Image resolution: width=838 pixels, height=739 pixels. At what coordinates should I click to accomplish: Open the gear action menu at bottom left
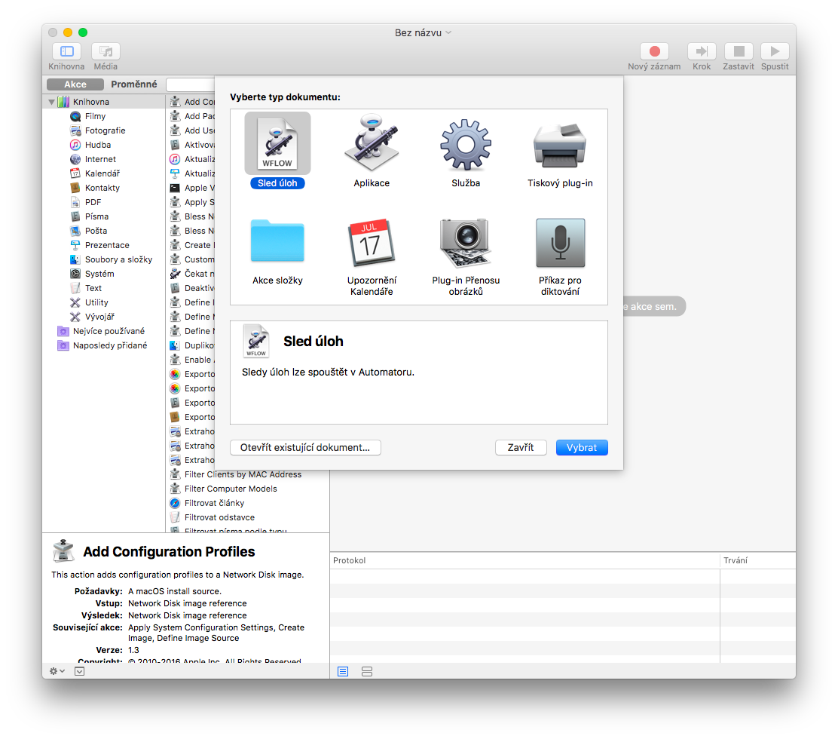pyautogui.click(x=57, y=671)
